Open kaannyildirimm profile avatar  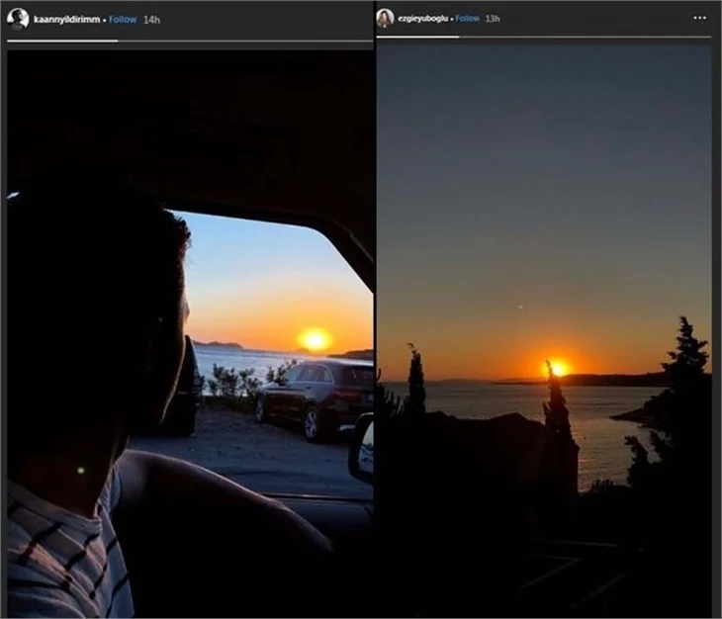(x=18, y=20)
